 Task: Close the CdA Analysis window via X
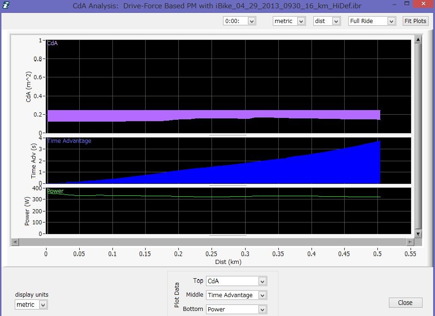pos(423,4)
